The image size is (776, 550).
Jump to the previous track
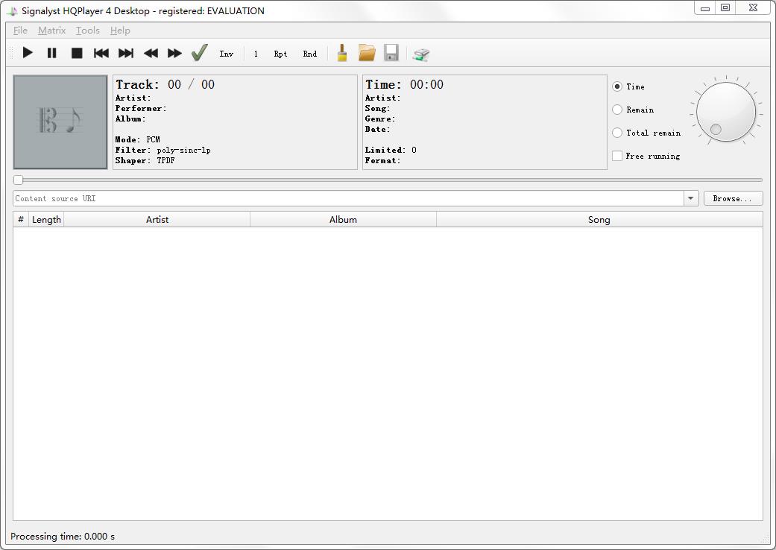click(x=101, y=53)
